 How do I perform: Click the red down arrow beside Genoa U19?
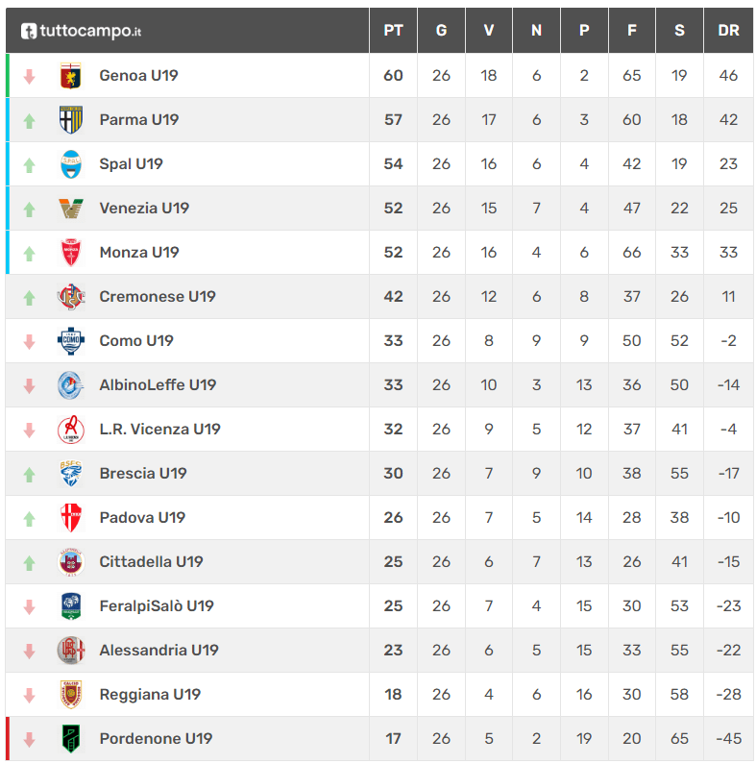[29, 77]
